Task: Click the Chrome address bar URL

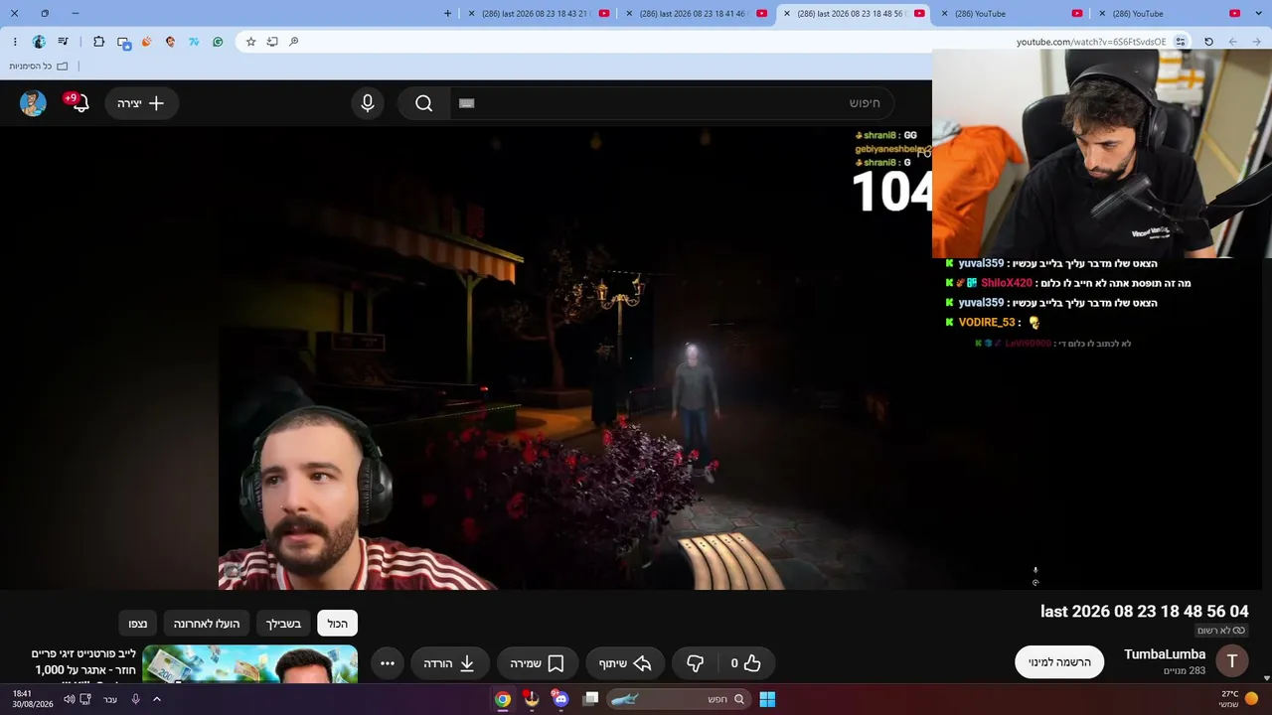Action: (1091, 42)
